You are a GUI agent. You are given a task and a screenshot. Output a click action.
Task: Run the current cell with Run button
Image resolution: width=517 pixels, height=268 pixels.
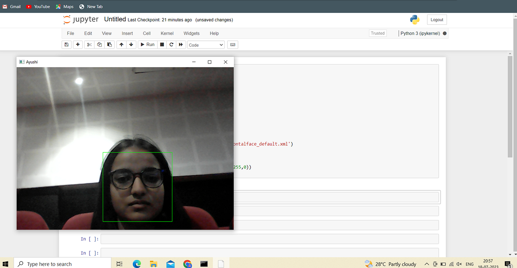point(147,44)
